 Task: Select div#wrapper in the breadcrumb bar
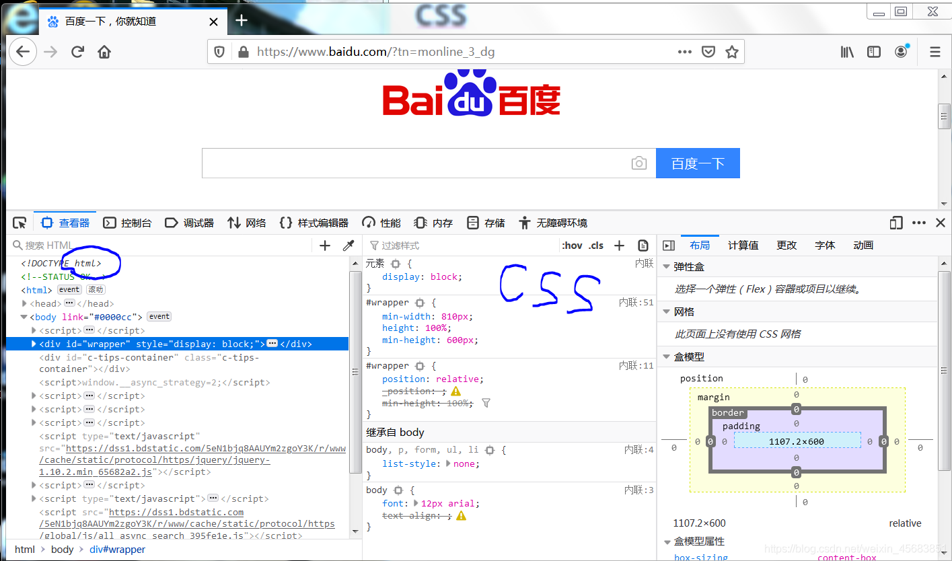[x=117, y=550]
